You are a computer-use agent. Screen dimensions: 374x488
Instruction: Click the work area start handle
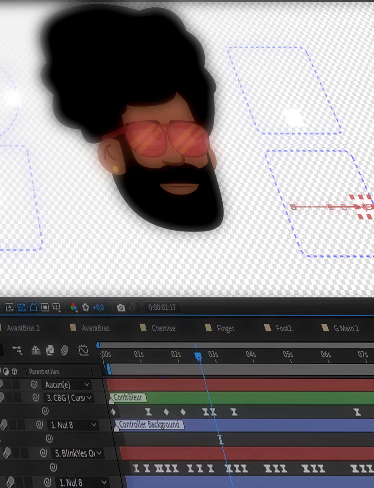(x=109, y=370)
